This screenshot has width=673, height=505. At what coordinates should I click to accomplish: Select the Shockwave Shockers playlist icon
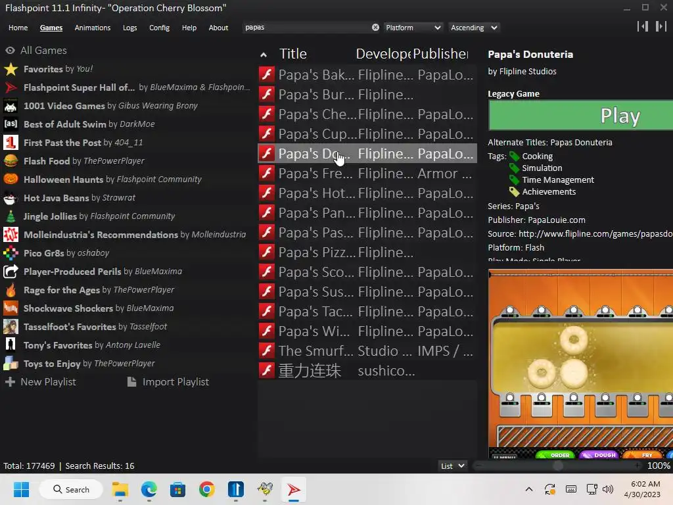11,308
